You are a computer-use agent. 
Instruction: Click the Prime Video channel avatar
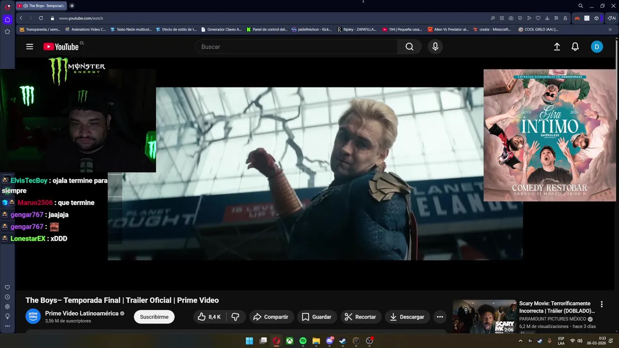(x=33, y=317)
